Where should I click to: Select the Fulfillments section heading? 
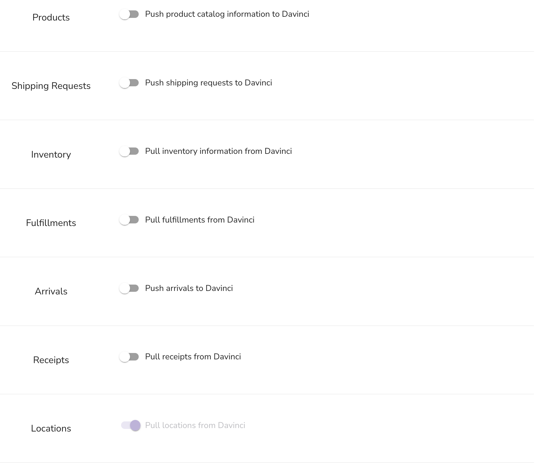51,223
